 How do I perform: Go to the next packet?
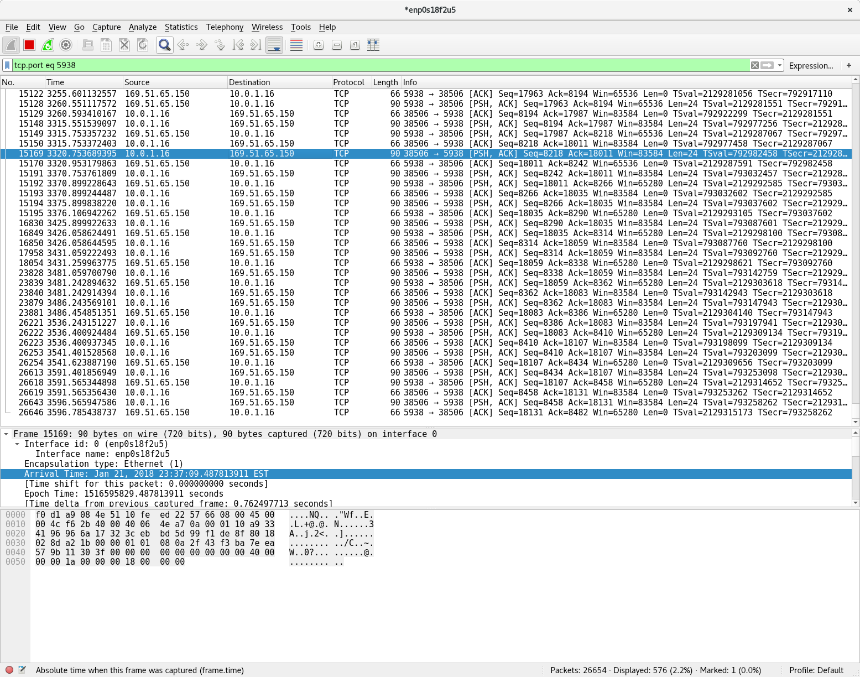click(x=201, y=45)
